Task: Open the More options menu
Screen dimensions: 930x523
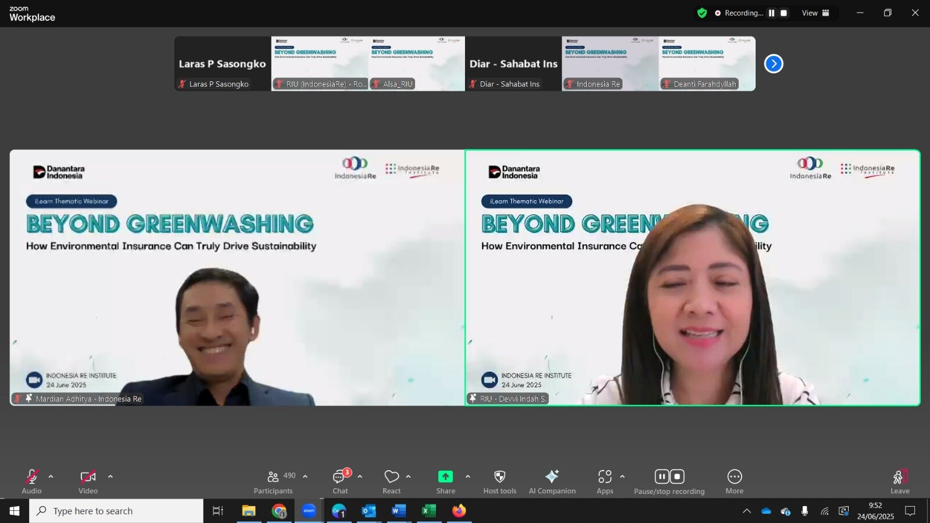Action: coord(735,481)
